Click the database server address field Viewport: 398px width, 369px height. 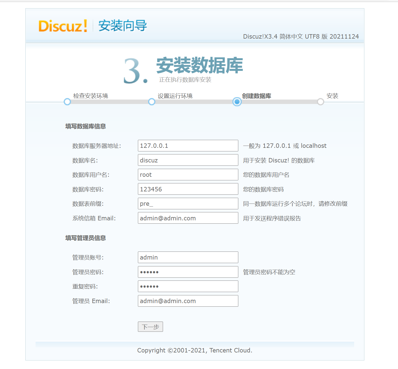pos(188,146)
